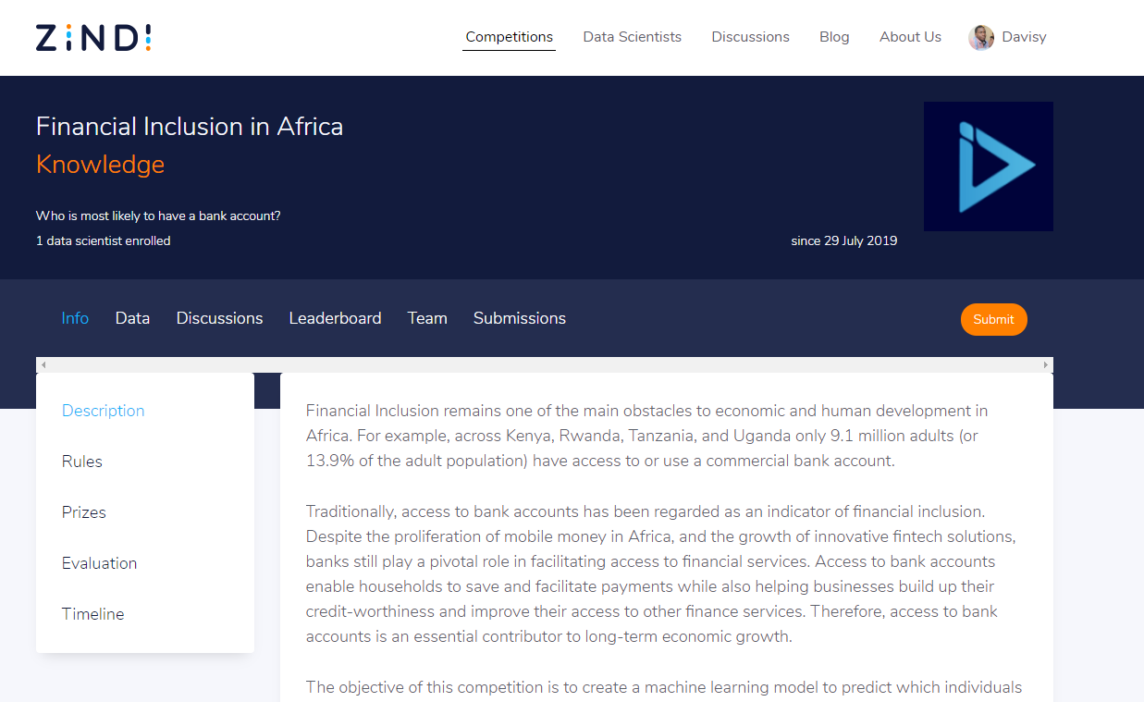Click the horizontal scrollbar track
Screen dimensions: 1144x702
coord(544,365)
